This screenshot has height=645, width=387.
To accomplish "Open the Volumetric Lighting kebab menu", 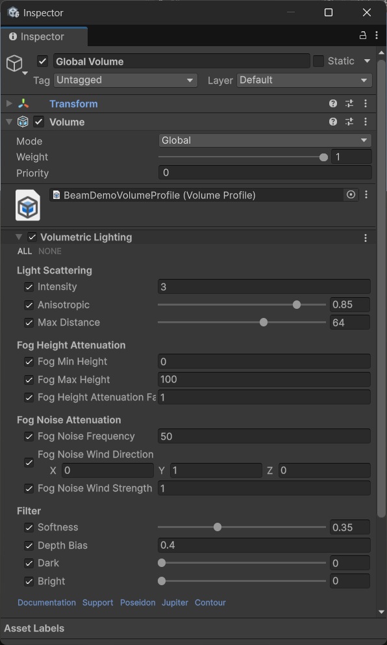I will 365,237.
